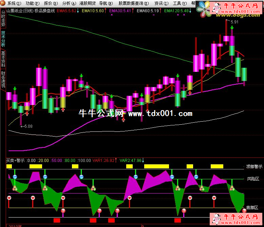Click green down arrow above 5.91 peak candle

pos(232,27)
